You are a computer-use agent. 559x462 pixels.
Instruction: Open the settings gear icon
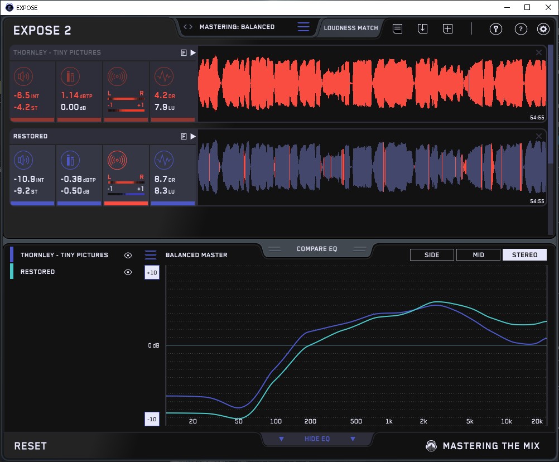click(x=543, y=29)
